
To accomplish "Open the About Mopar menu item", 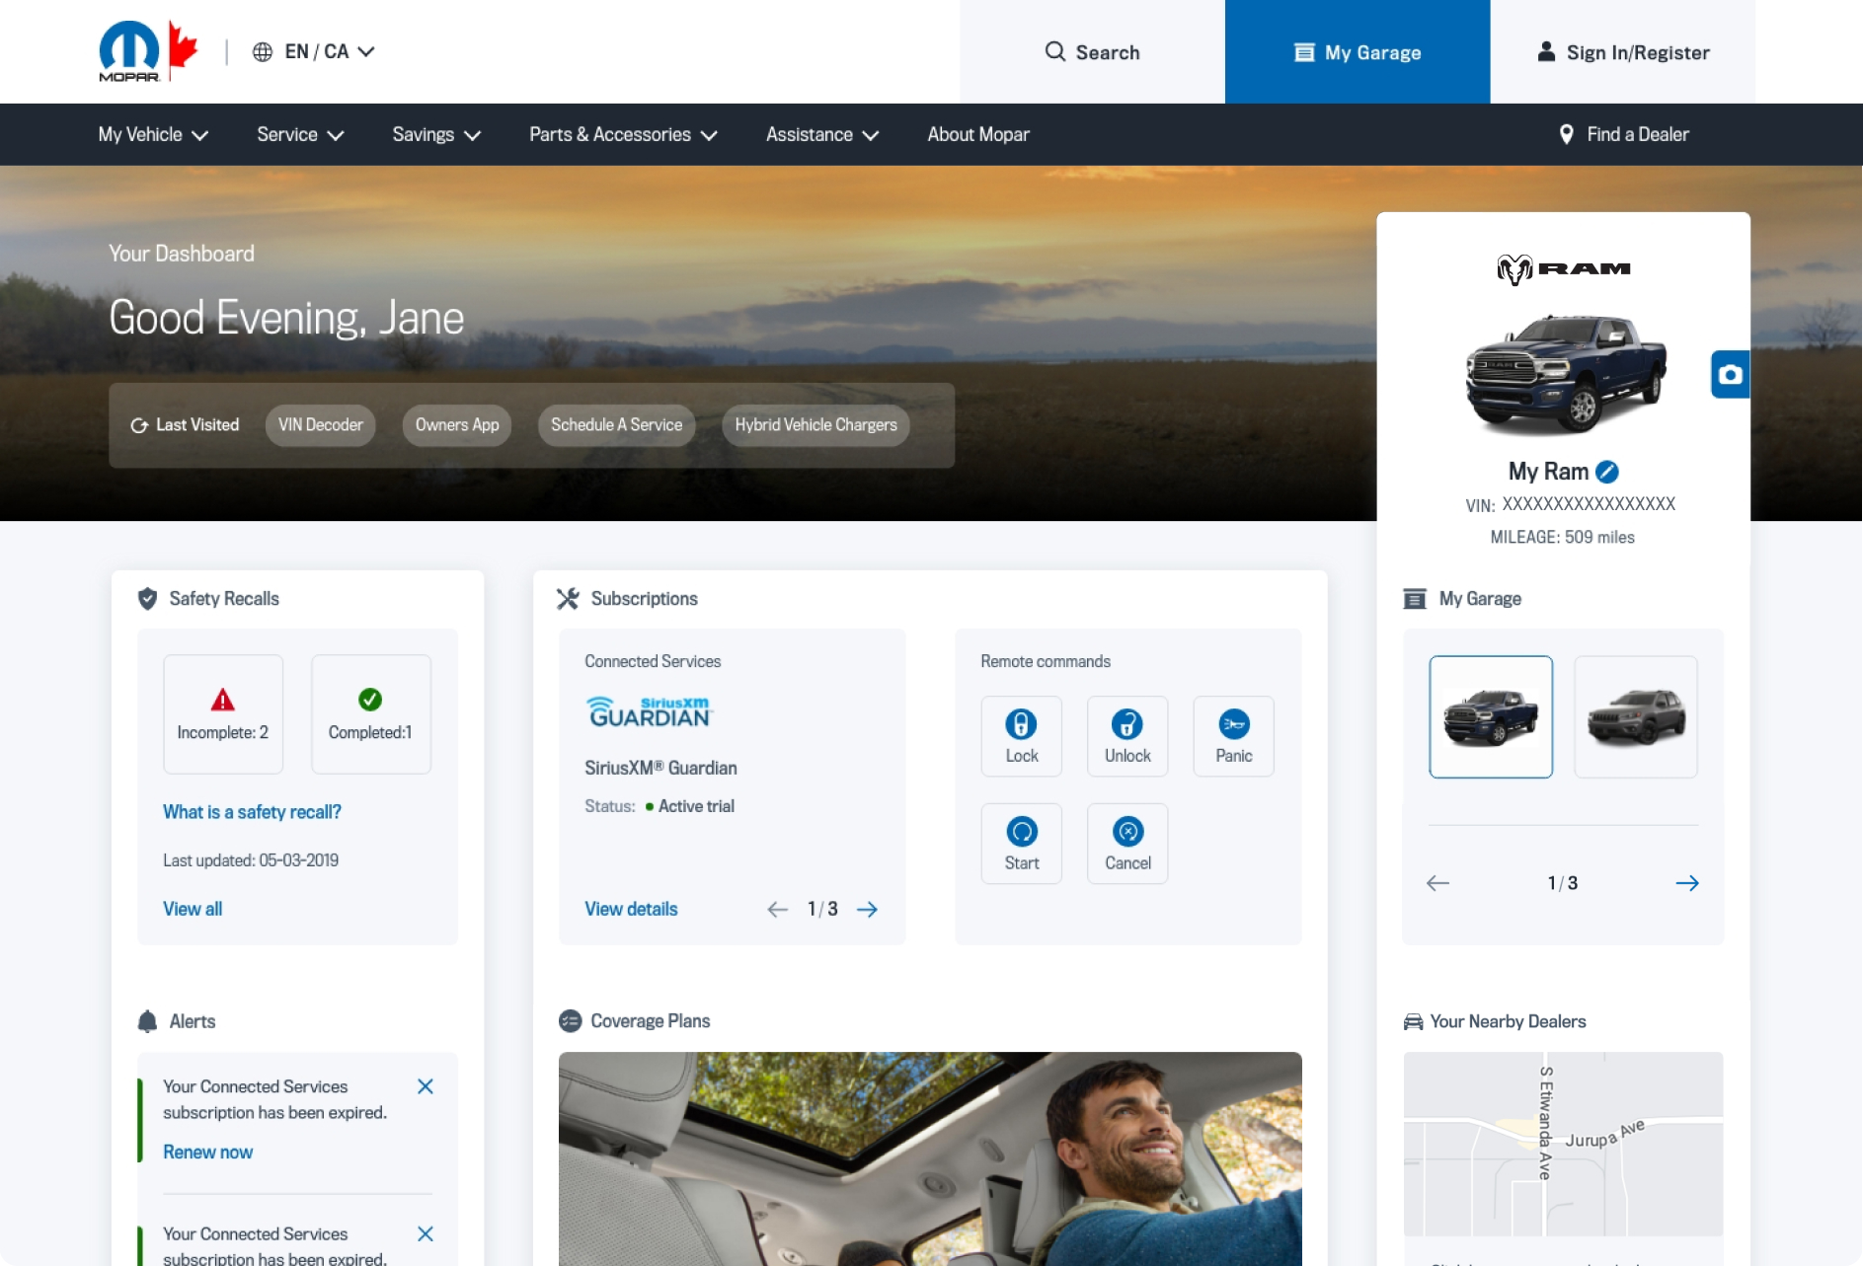I will coord(977,134).
